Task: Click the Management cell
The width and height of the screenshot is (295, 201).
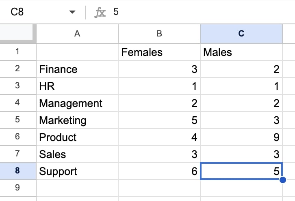Action: pos(77,103)
